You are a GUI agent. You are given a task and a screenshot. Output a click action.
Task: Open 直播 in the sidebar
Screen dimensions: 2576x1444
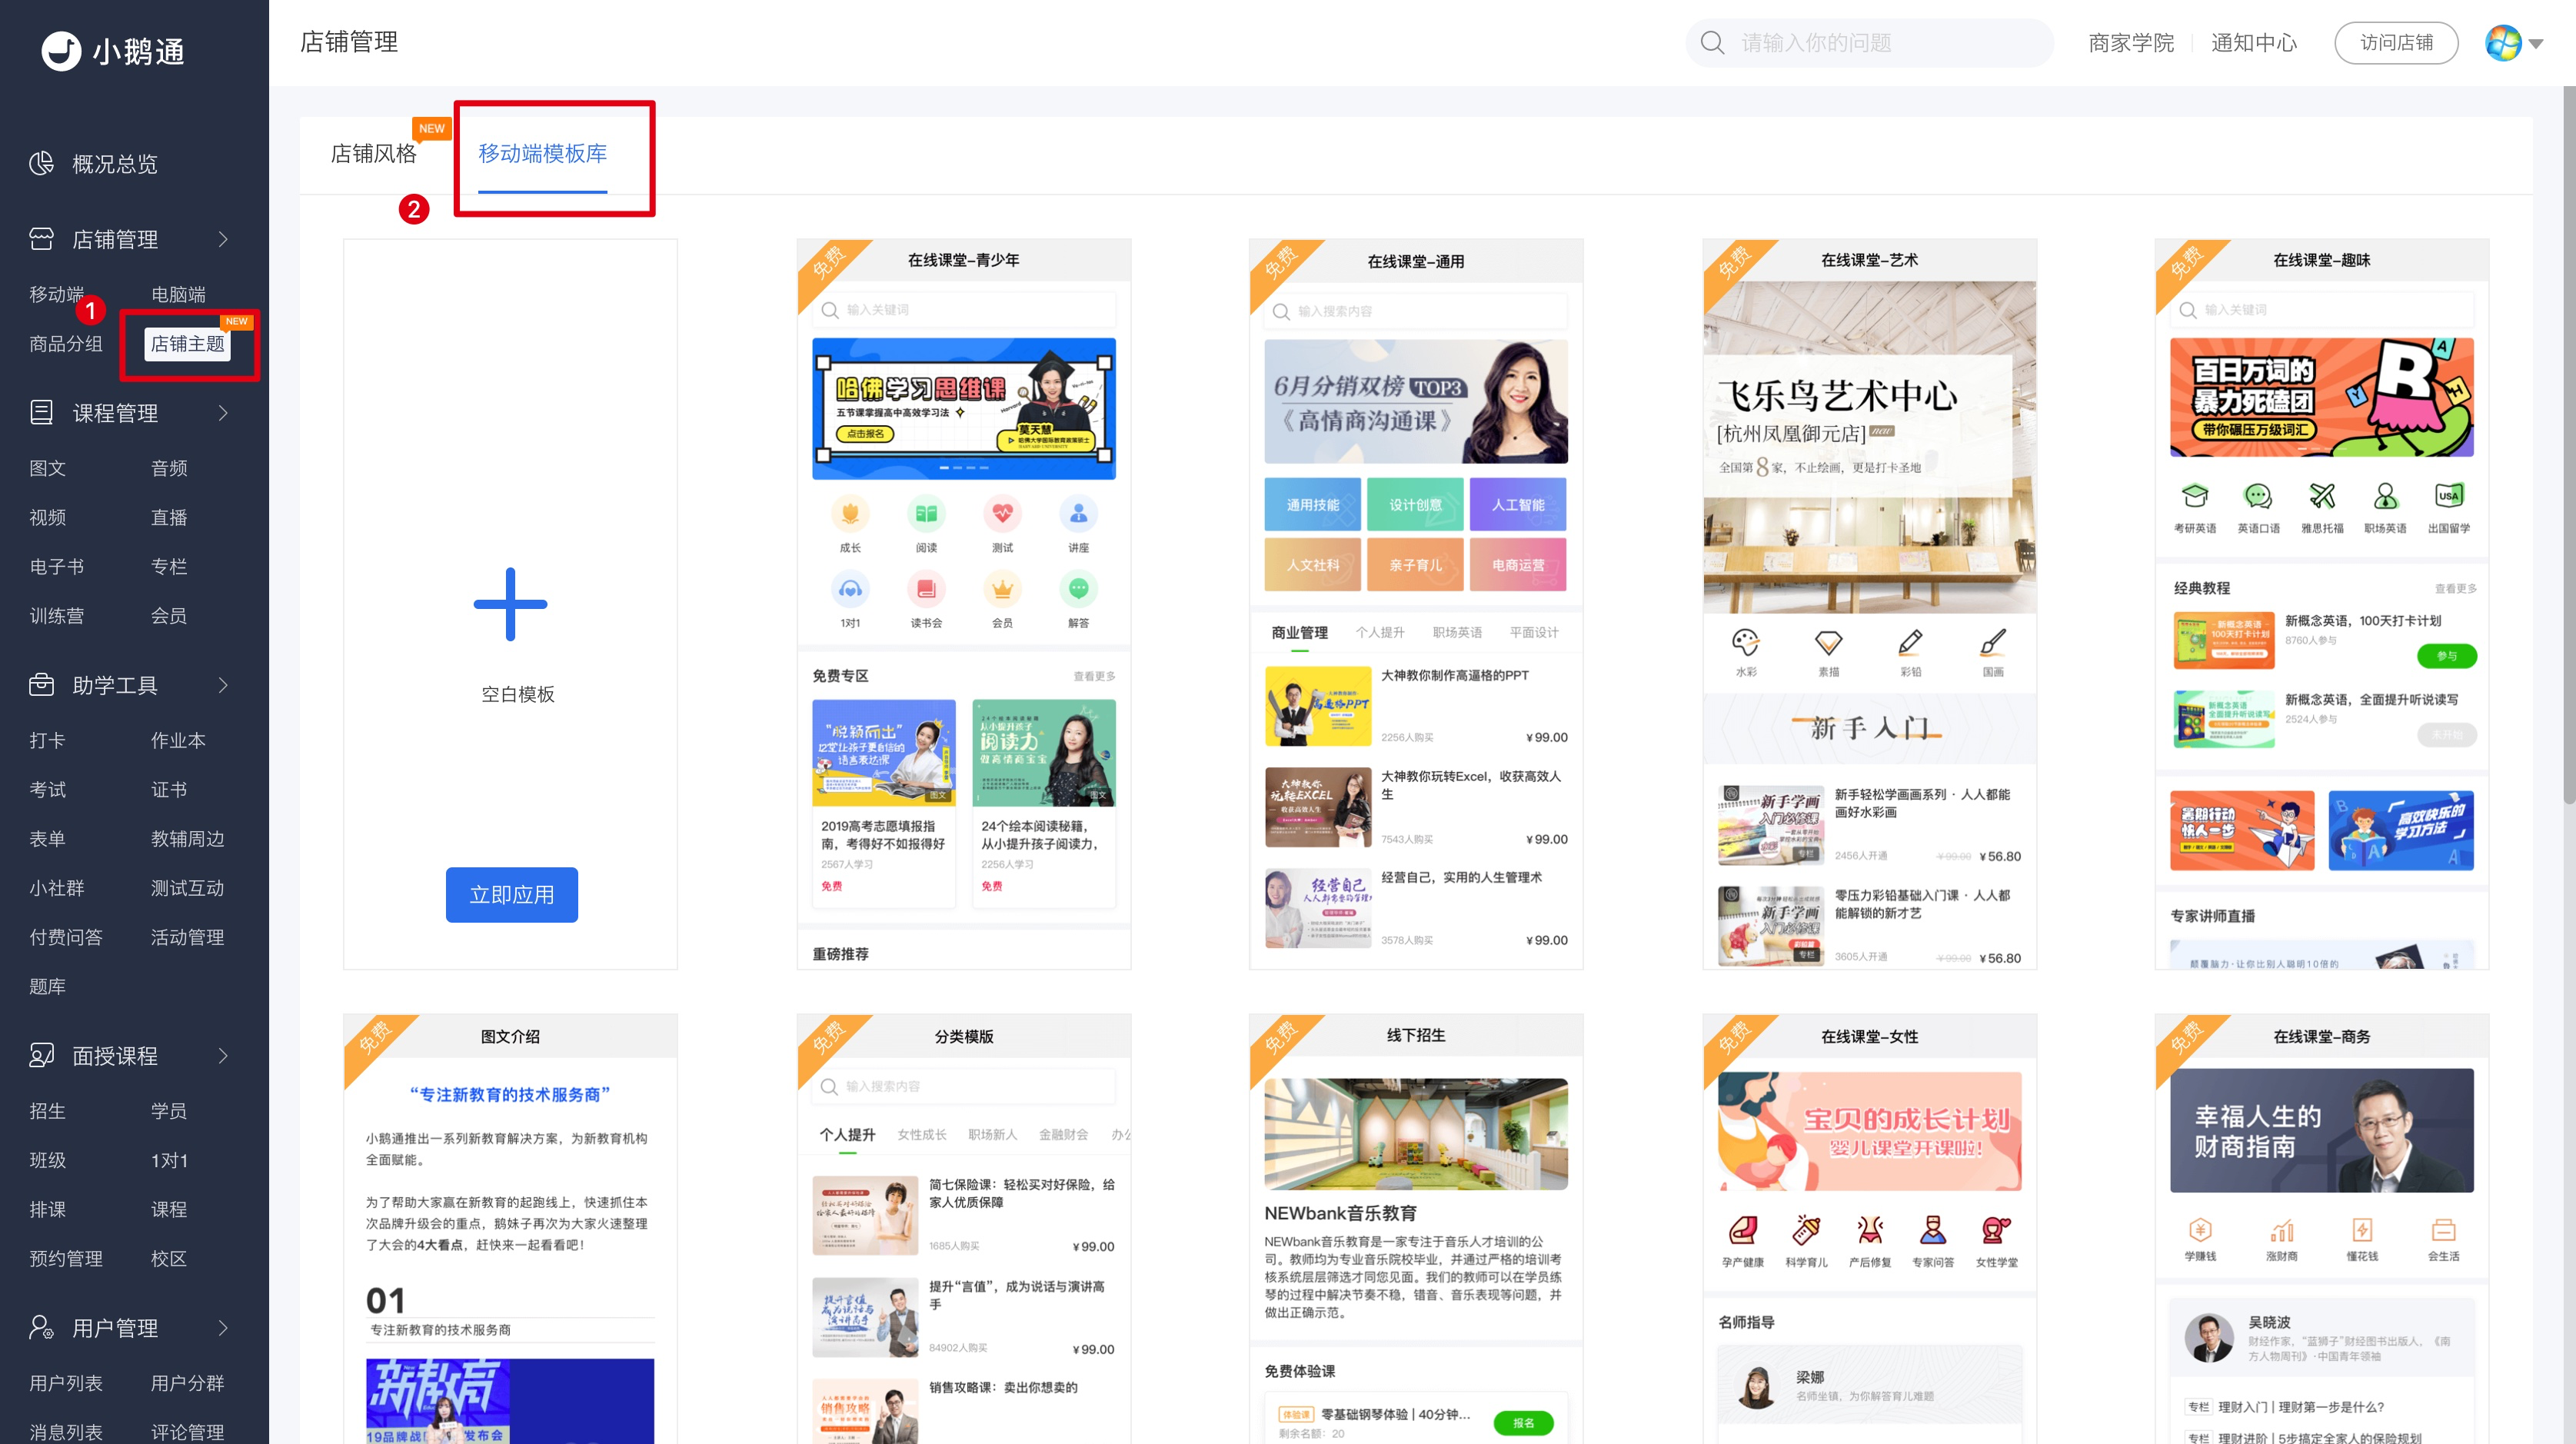(169, 517)
